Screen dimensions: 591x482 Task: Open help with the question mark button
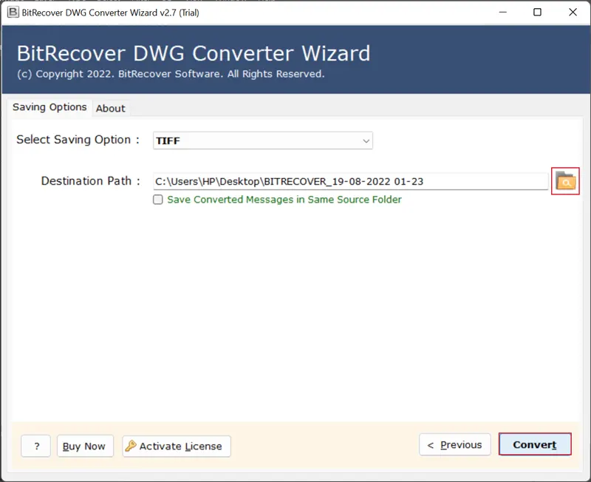pos(36,446)
